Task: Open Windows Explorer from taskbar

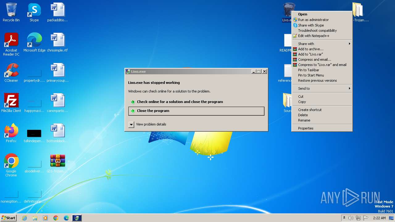Action: (x=35, y=218)
